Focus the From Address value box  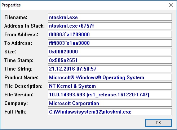pos(110,34)
